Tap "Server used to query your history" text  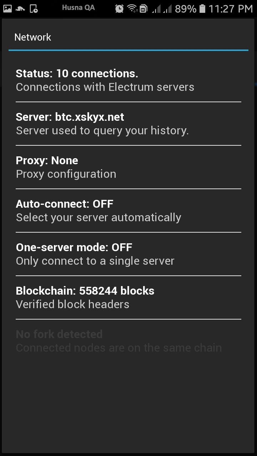coord(102,130)
